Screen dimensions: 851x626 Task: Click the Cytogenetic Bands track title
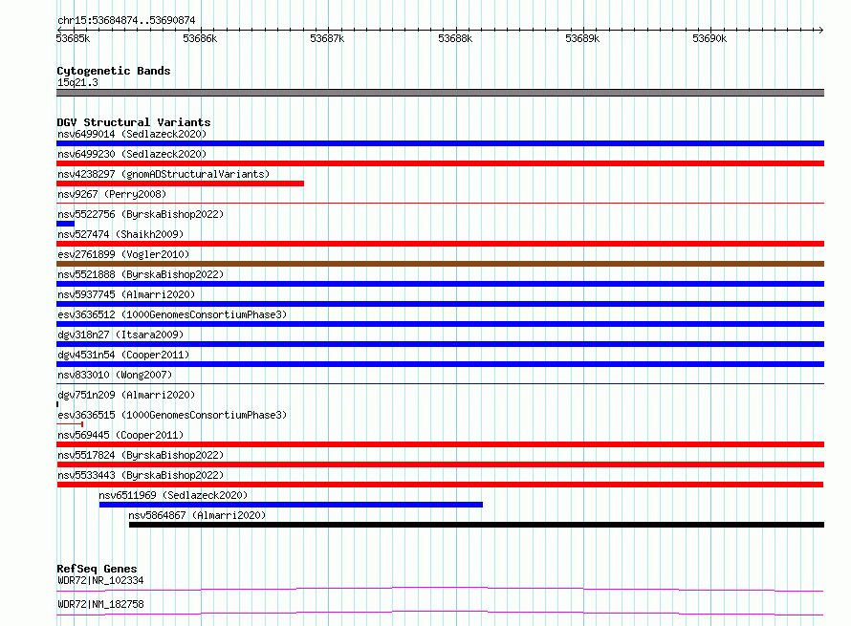[114, 71]
